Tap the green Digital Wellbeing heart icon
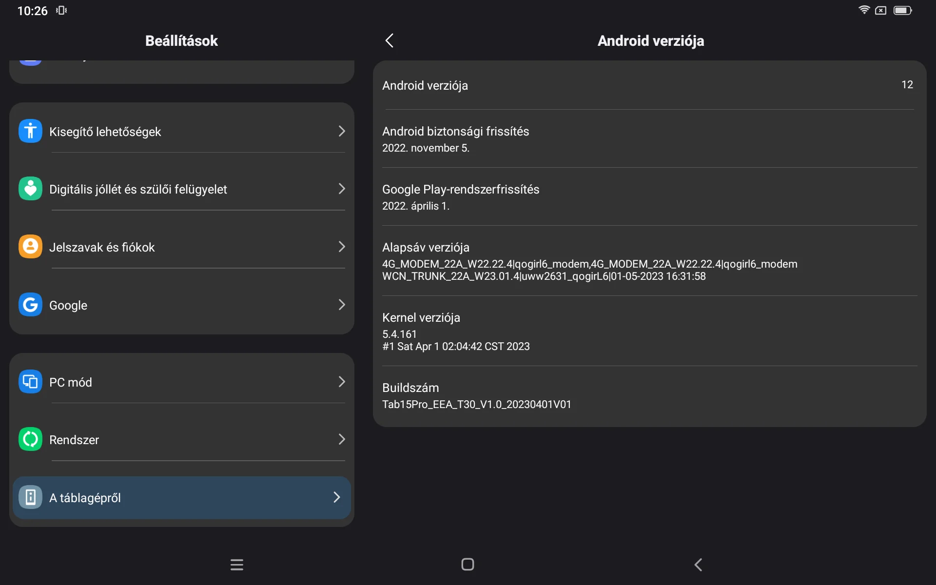 pyautogui.click(x=30, y=189)
